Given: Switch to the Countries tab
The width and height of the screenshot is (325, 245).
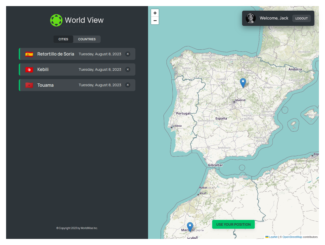Looking at the screenshot, I should (x=87, y=39).
